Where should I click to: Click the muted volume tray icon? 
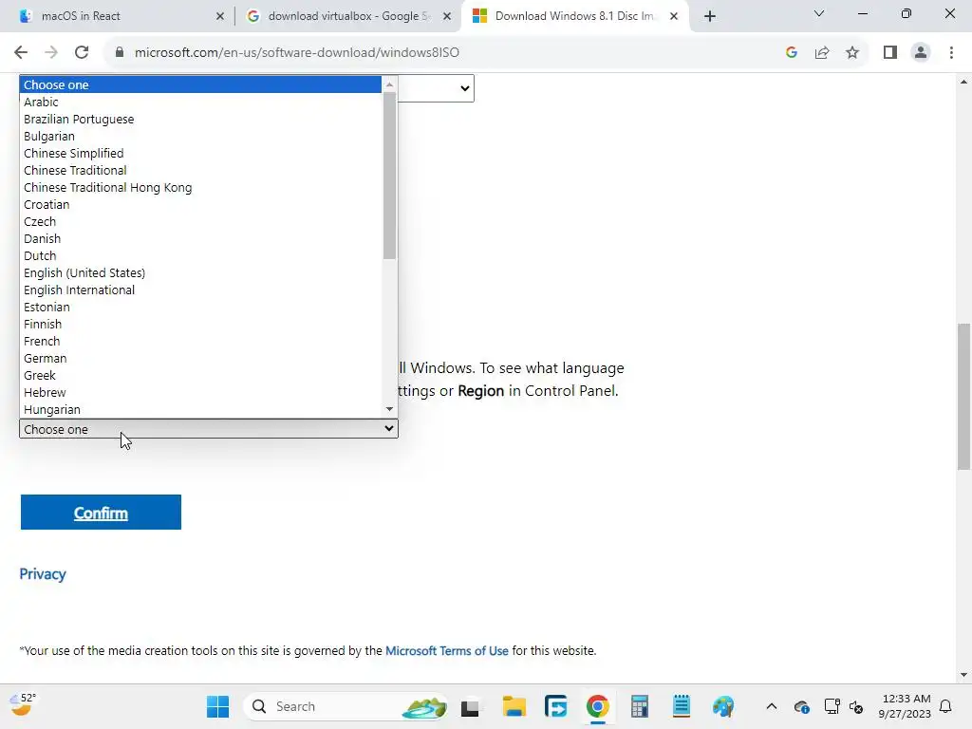856,706
